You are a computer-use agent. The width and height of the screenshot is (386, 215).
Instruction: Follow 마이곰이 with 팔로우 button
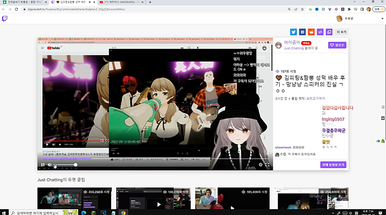click(337, 45)
